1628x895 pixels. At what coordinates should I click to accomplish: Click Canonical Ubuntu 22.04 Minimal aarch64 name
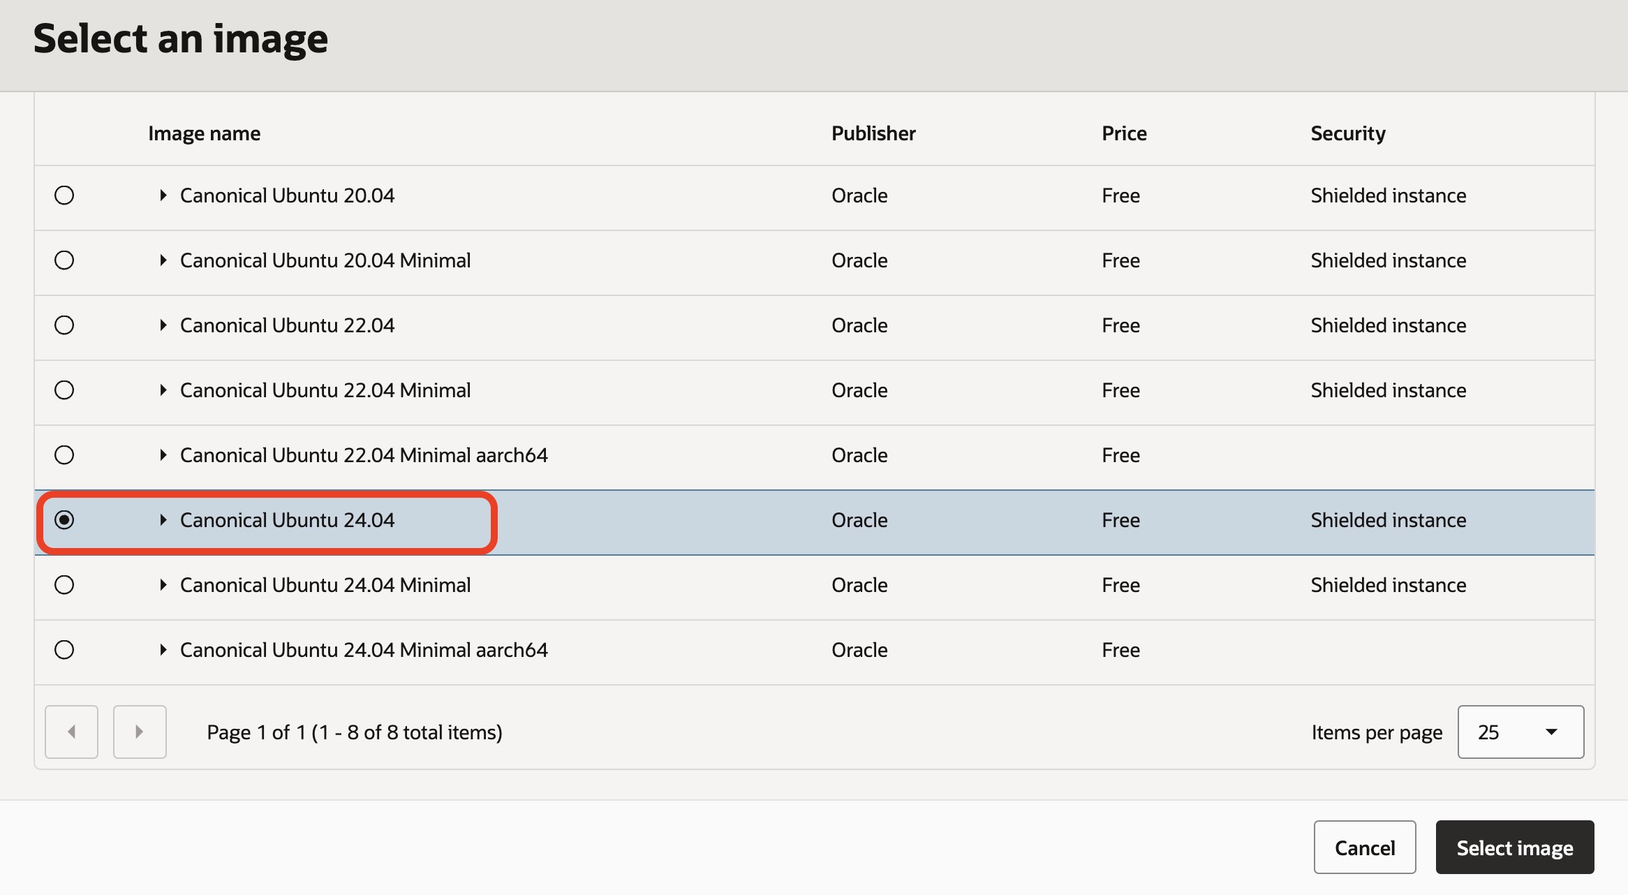pos(364,455)
